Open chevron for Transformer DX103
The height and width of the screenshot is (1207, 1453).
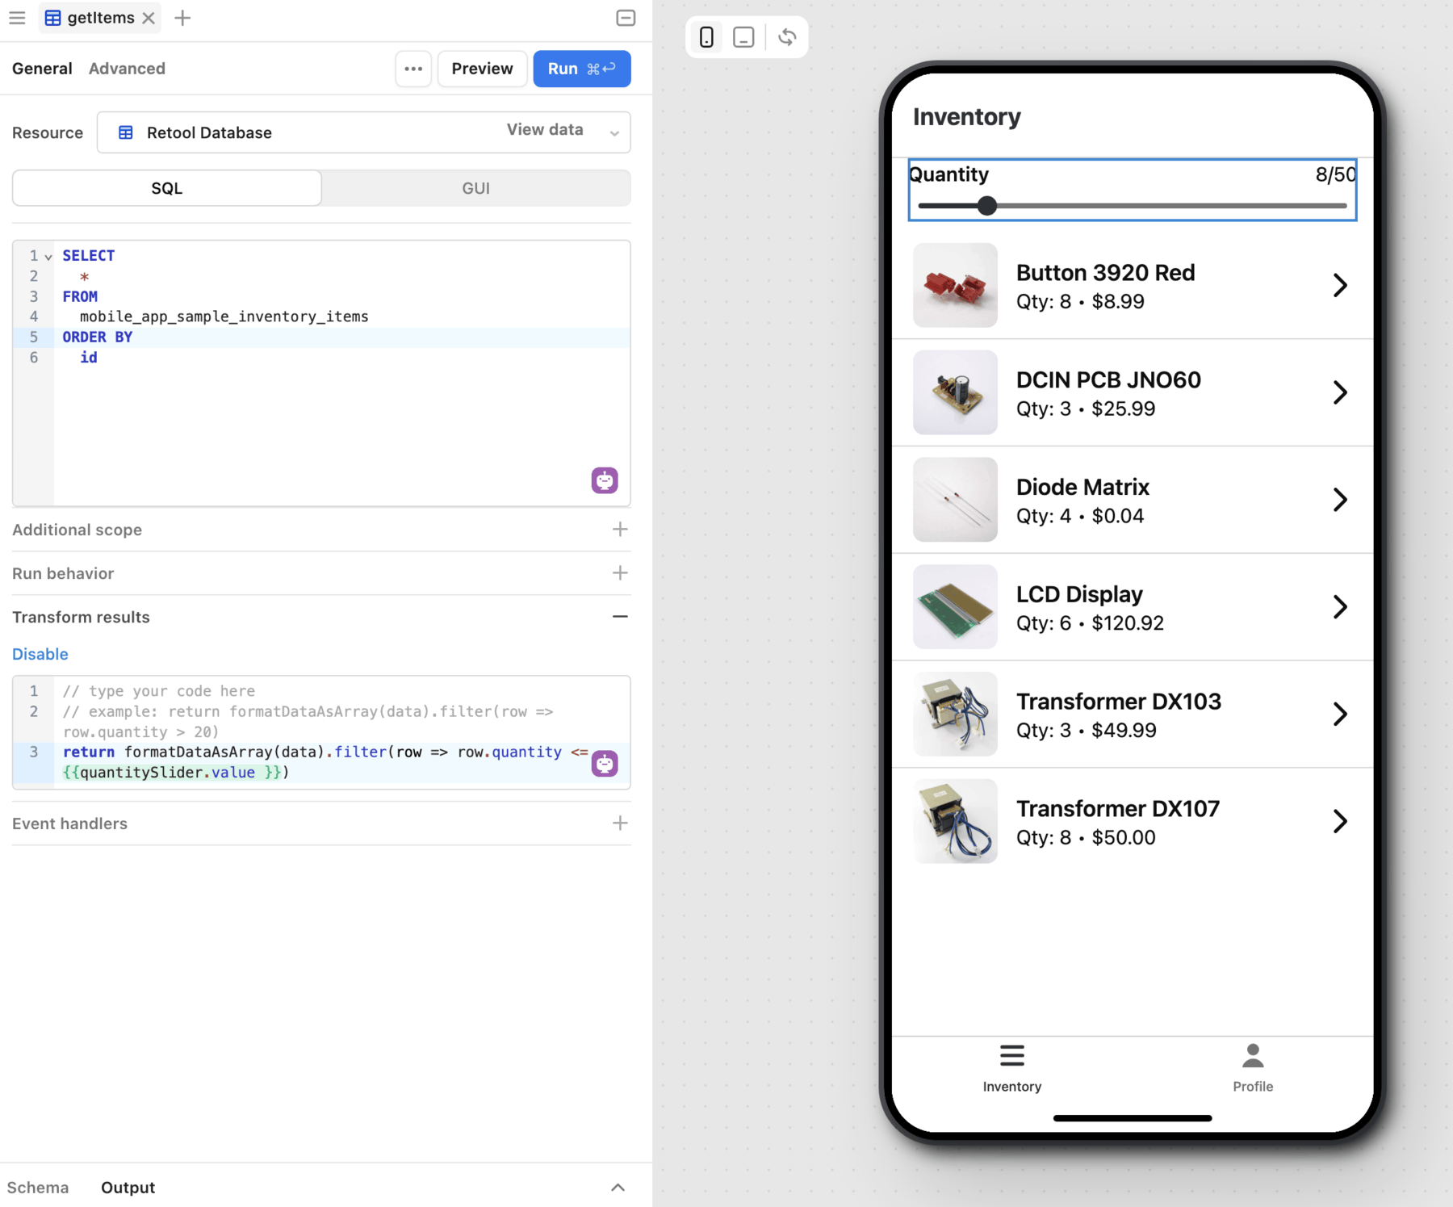pos(1340,714)
